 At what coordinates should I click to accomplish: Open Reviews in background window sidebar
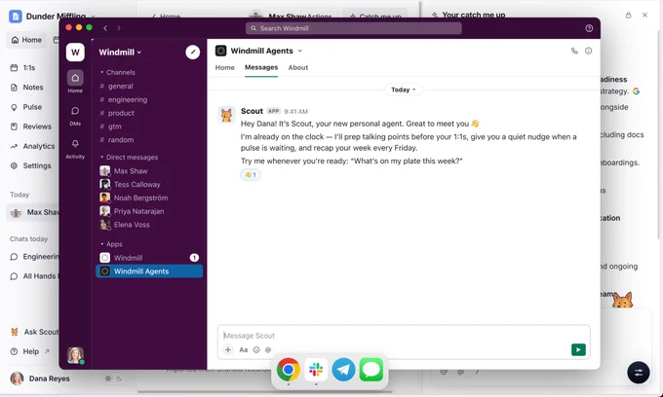[x=31, y=126]
